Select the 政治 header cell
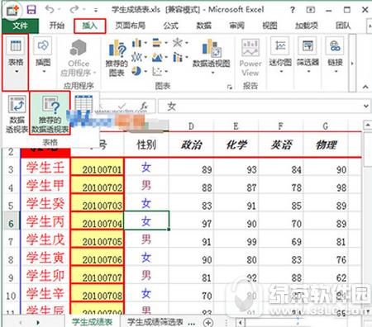The width and height of the screenshot is (372, 327). point(191,145)
